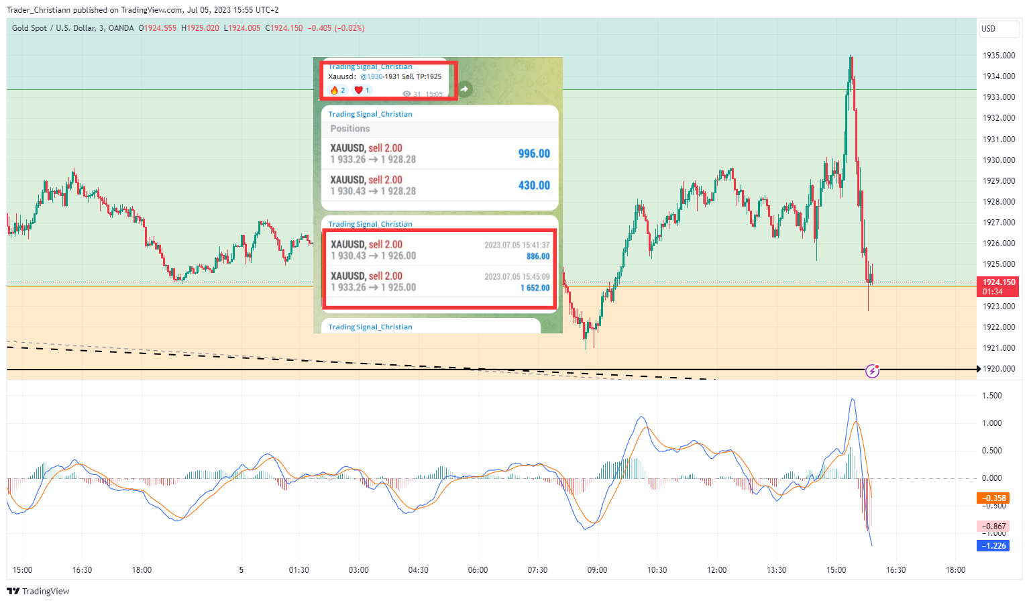The image size is (1029, 603).
Task: Click the orange MACD value label -0.358
Action: (993, 498)
